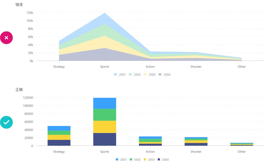Click the 正确 chart title
The width and height of the screenshot is (273, 167).
(x=19, y=89)
